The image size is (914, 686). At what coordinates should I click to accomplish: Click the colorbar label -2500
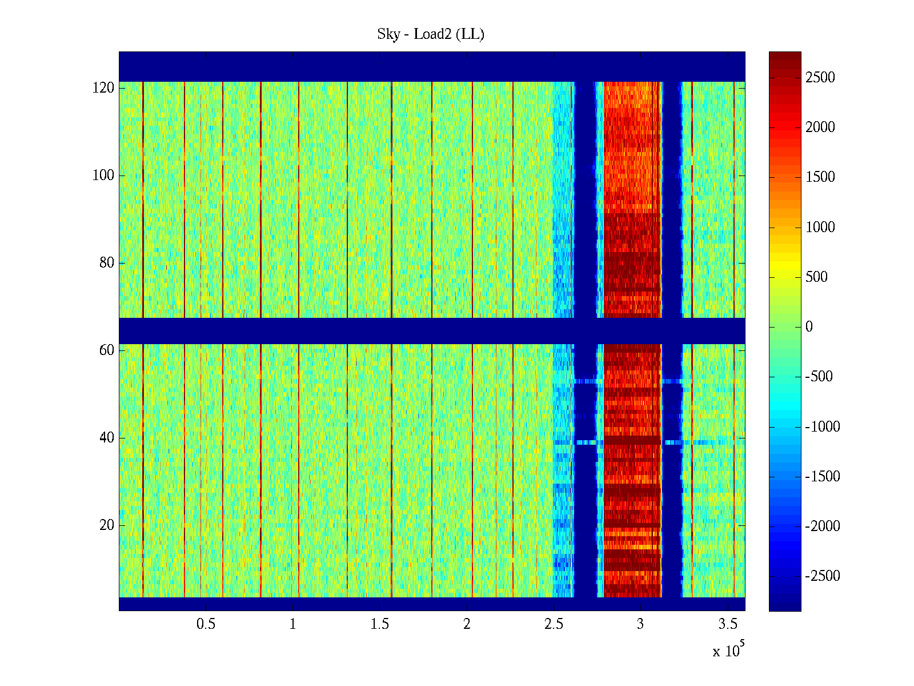[822, 576]
